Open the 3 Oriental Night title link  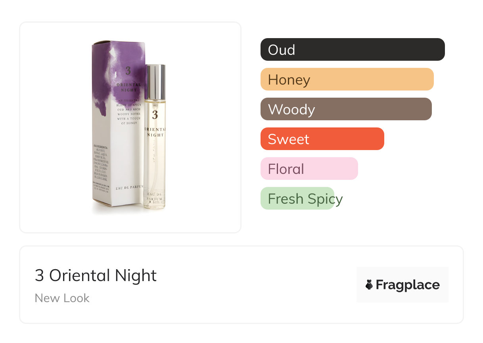pos(96,276)
